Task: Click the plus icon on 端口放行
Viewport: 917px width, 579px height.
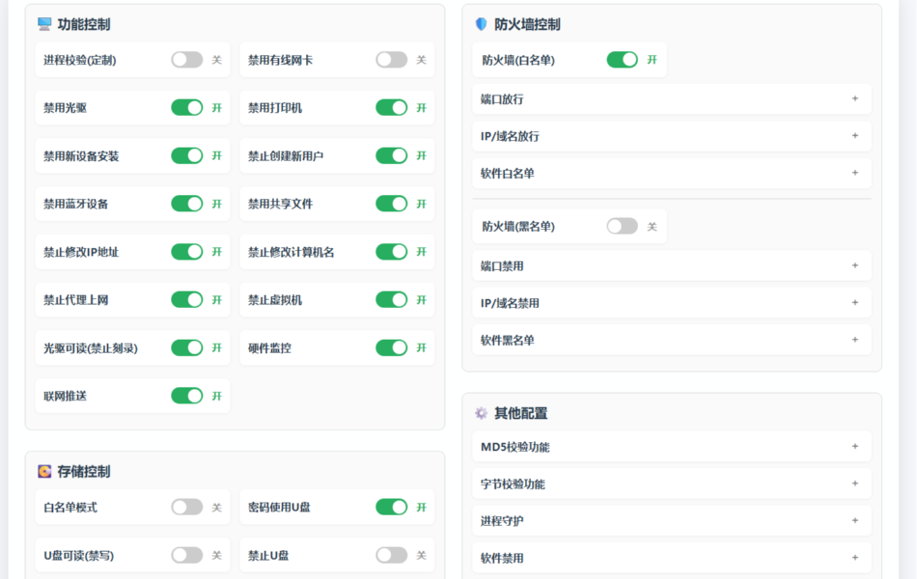Action: pos(854,98)
